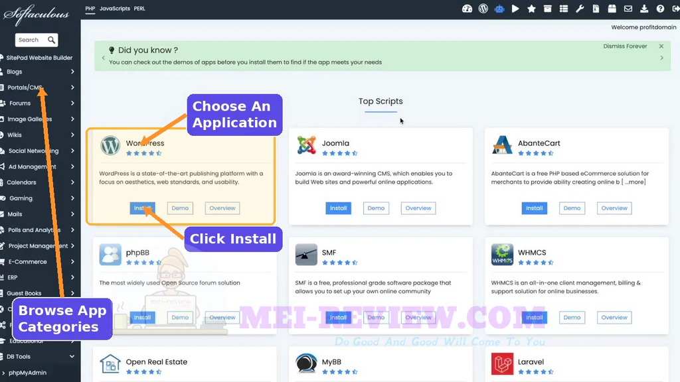This screenshot has width=680, height=382.
Task: Click the Top Scripts heading tab
Action: [381, 101]
